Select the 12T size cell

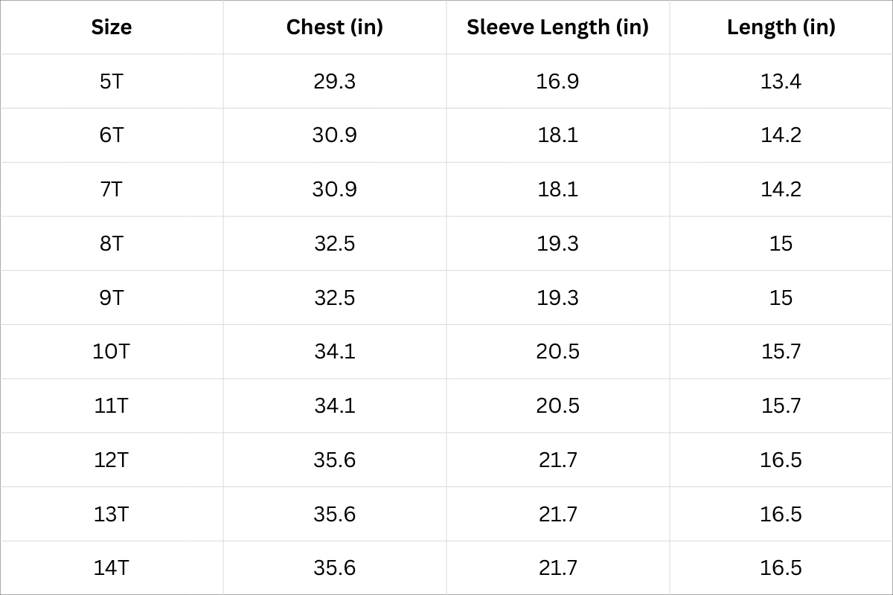(x=112, y=460)
